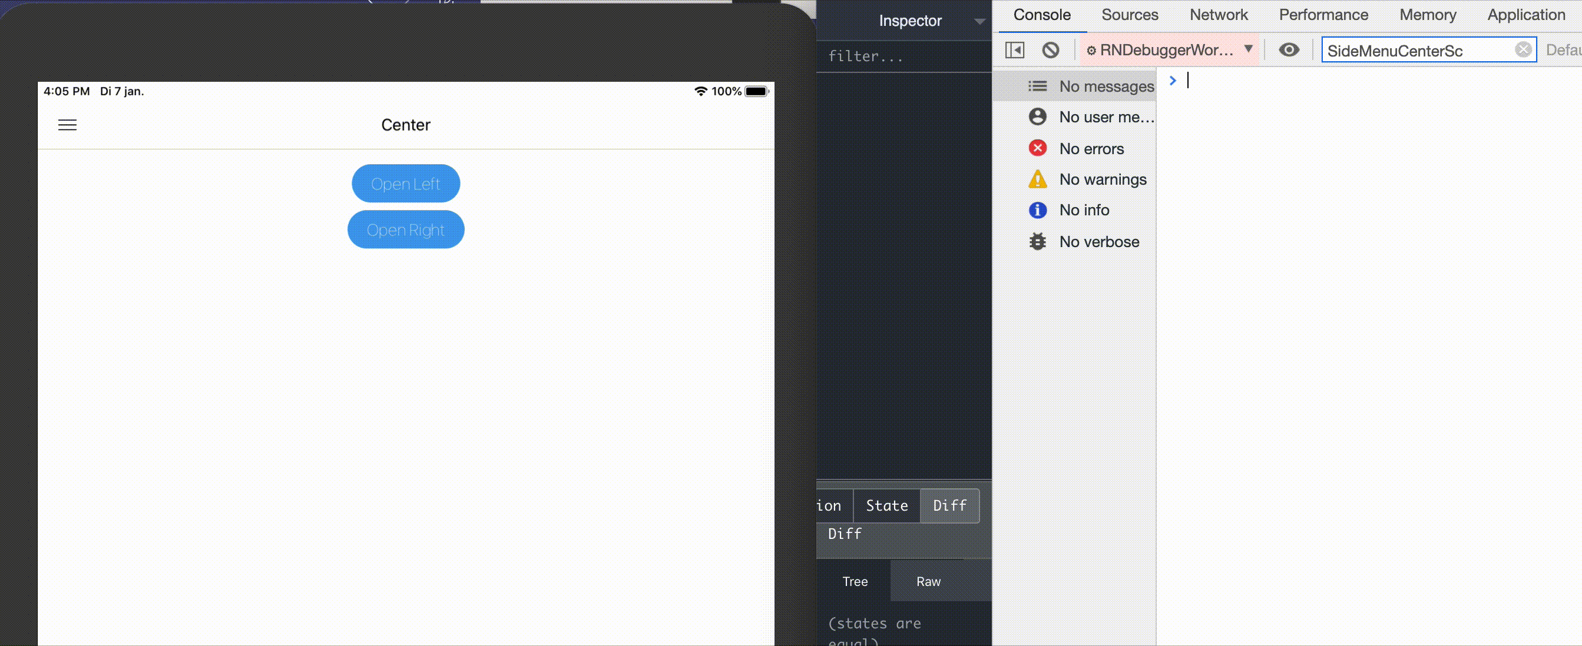Clear console with the ban icon
Viewport: 1582px width, 646px height.
point(1050,49)
